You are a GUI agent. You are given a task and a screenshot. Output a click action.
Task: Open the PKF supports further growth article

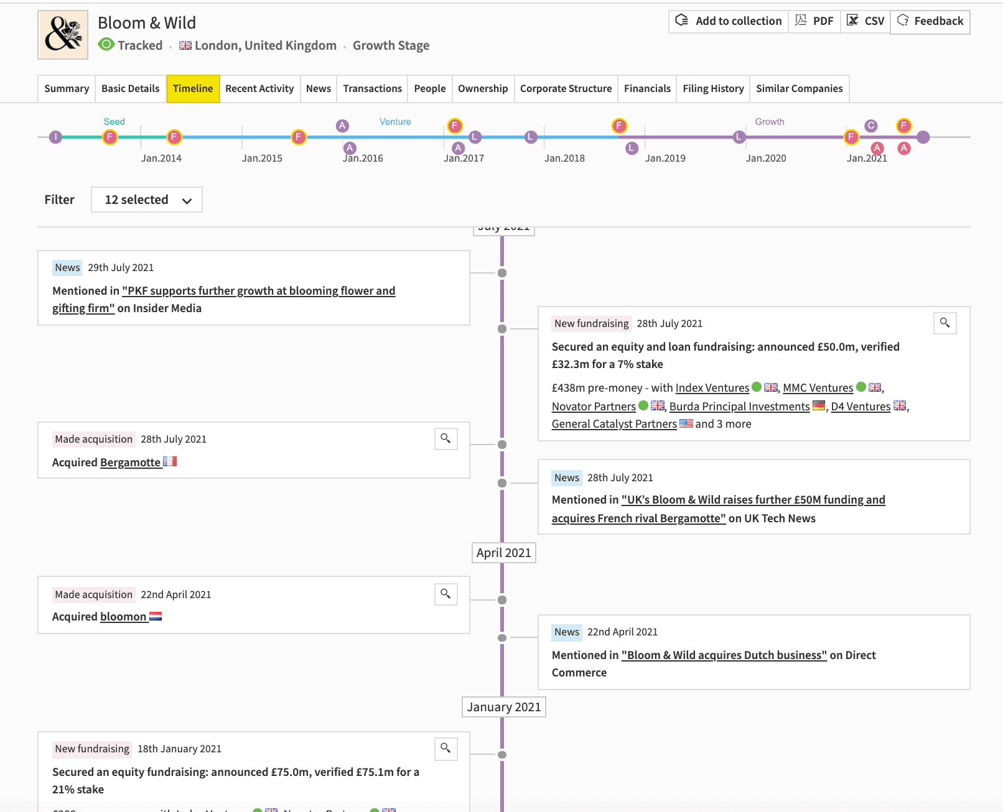tap(224, 299)
